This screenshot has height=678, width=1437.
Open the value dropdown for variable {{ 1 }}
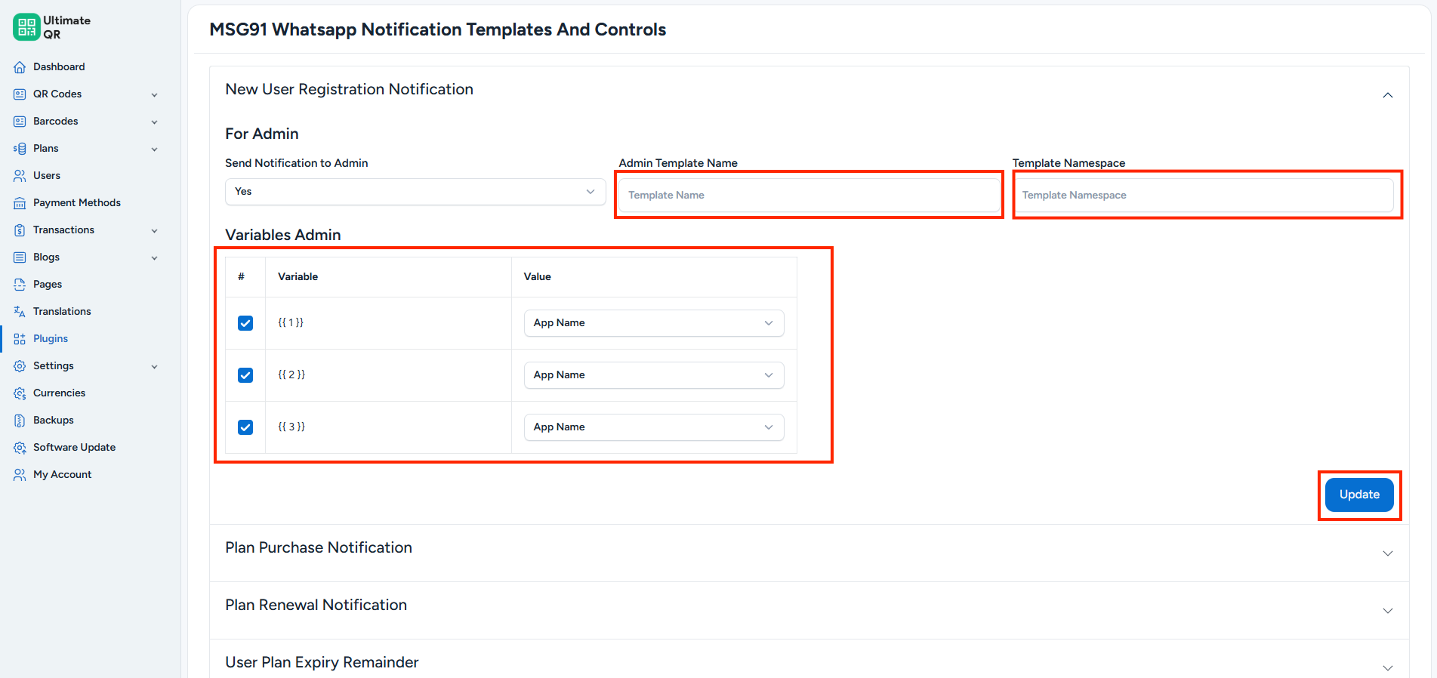654,323
